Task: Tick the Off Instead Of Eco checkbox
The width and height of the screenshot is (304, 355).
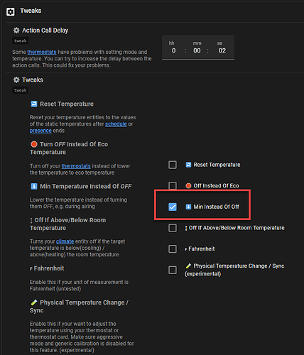Action: [173, 185]
